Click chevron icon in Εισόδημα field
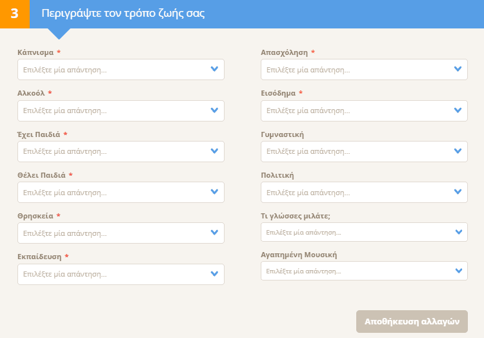Screen dimensions: 484x338 458,110
